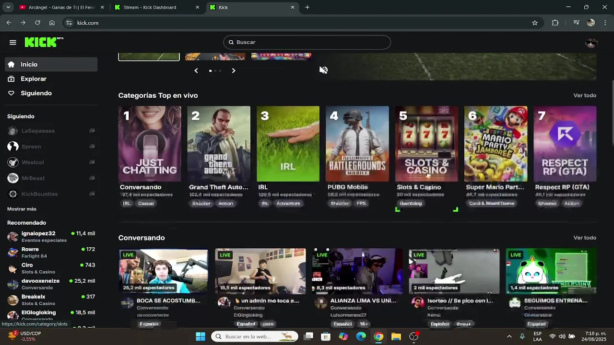The image size is (614, 345).
Task: Select Explorar in sidebar
Action: click(50, 79)
